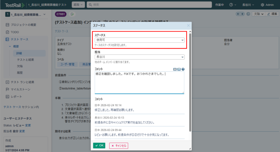Click the insert image icon above comment
Screen dimensions: 280x152
(179, 69)
